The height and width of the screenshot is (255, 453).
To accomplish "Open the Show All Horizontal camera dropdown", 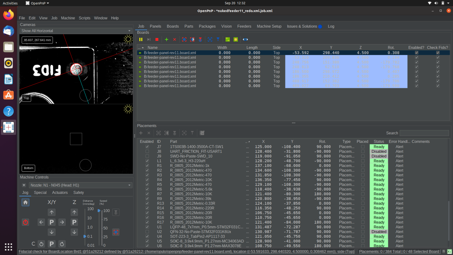I will point(76,31).
